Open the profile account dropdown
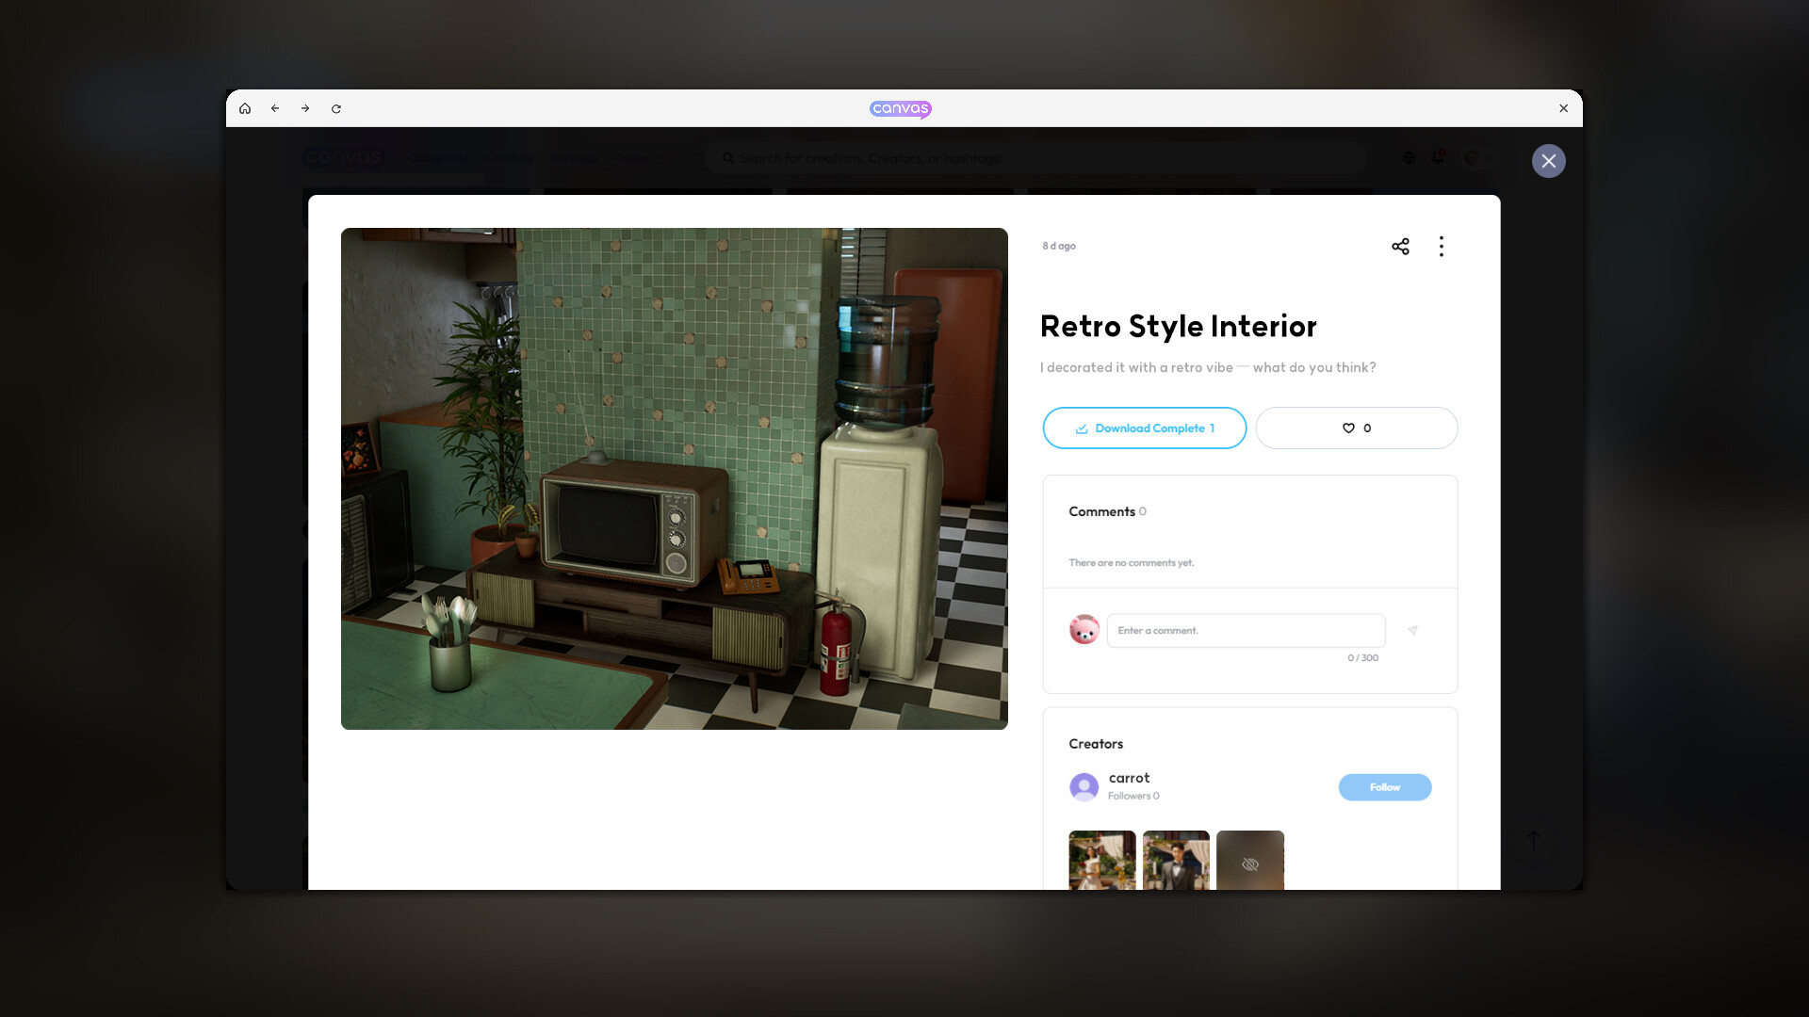Image resolution: width=1809 pixels, height=1017 pixels. pyautogui.click(x=1476, y=157)
